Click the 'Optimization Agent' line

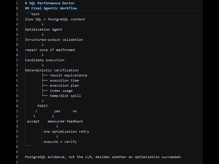(43, 29)
